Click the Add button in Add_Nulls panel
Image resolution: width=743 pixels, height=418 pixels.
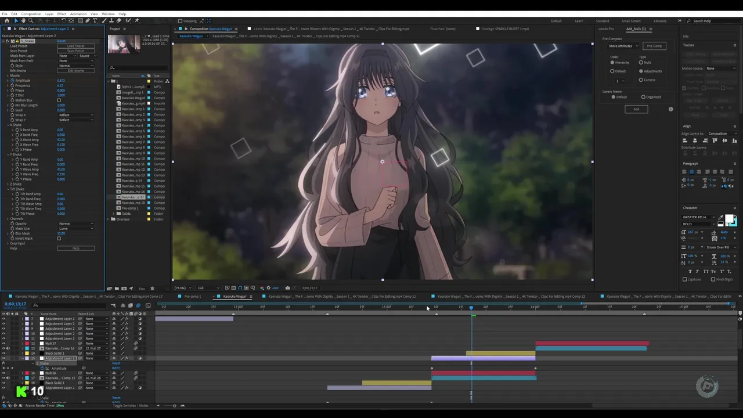(x=636, y=109)
